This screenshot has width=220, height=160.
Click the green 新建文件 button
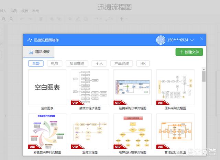click(189, 52)
